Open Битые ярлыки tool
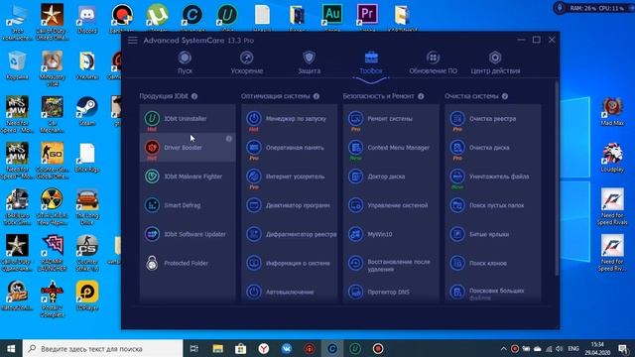Viewport: 635px width, 357px height. coord(493,234)
